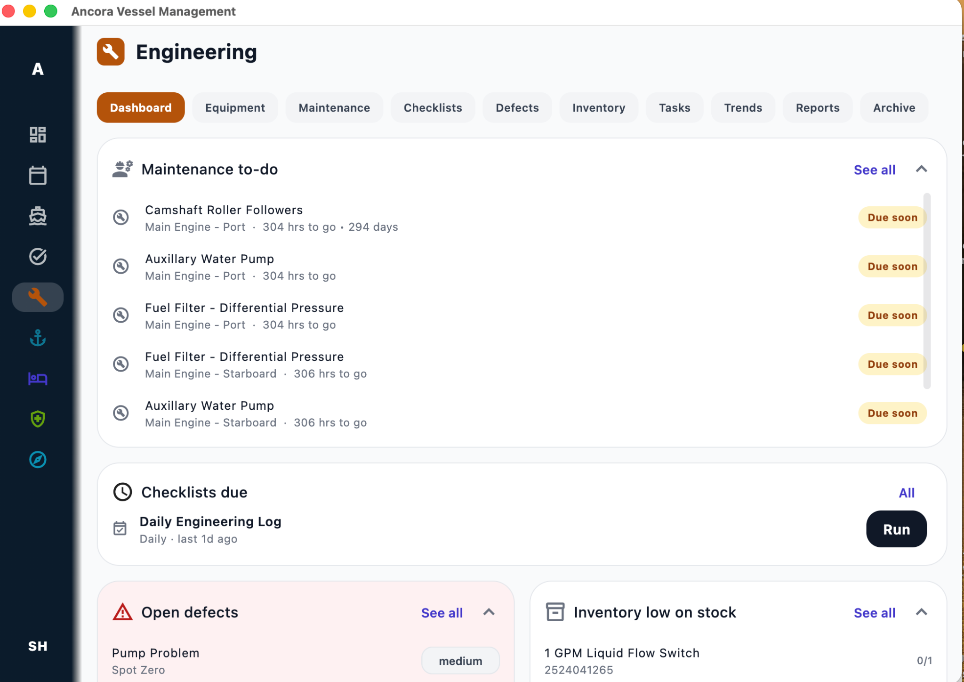
Task: Open the green shield safety icon
Action: click(38, 419)
